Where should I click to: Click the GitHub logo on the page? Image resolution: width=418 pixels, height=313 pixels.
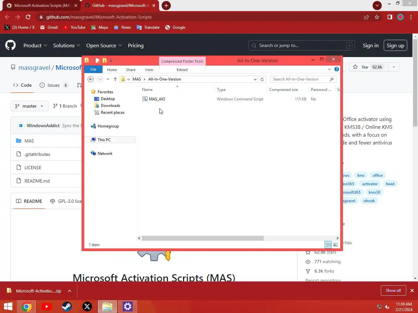click(x=10, y=45)
